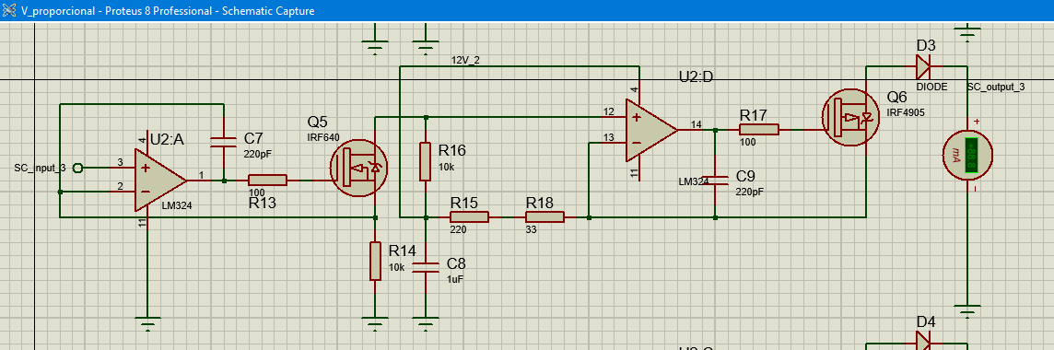Click the 12V_2 net label

tap(465, 61)
